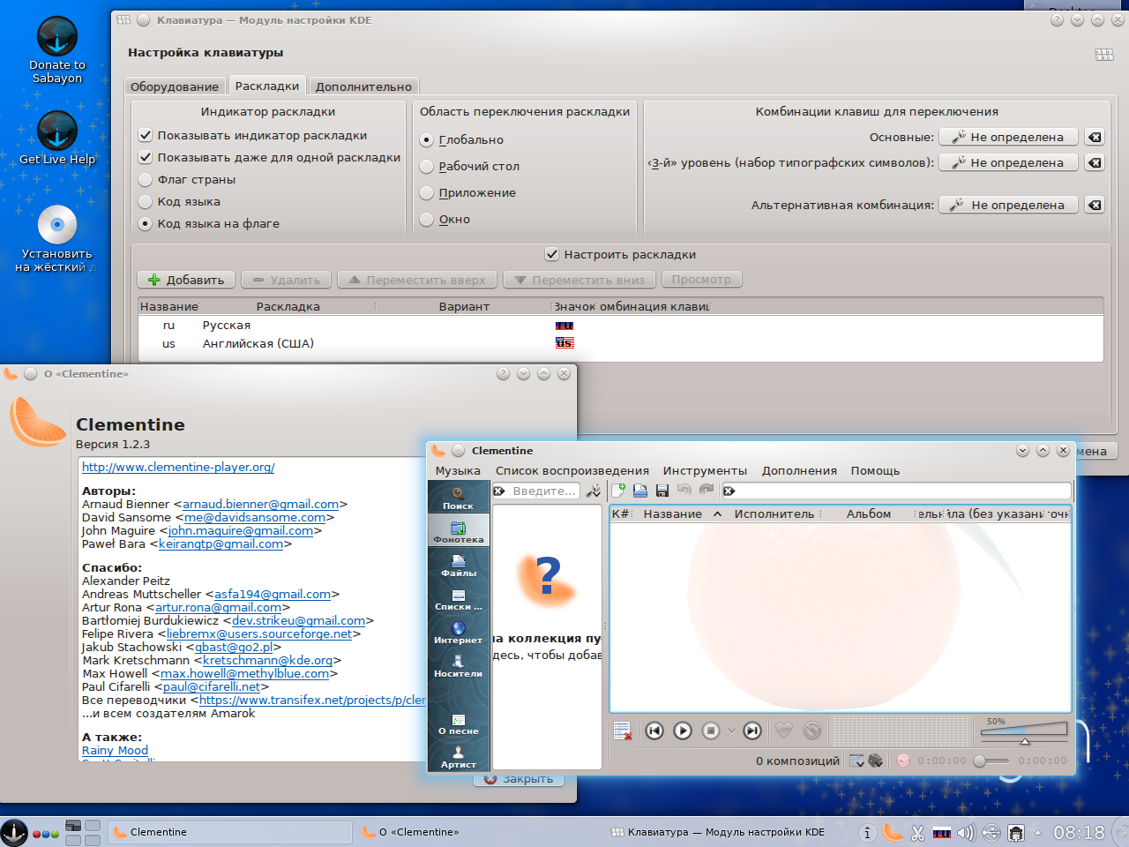Image resolution: width=1129 pixels, height=847 pixels.
Task: Open Артист sidebar section
Action: (458, 757)
